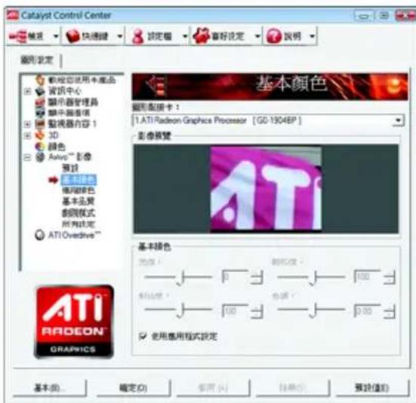Click the back arrow in the 基本顏色 banner

[156, 86]
